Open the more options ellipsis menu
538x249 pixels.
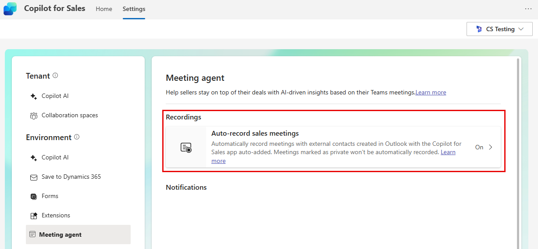coord(528,9)
